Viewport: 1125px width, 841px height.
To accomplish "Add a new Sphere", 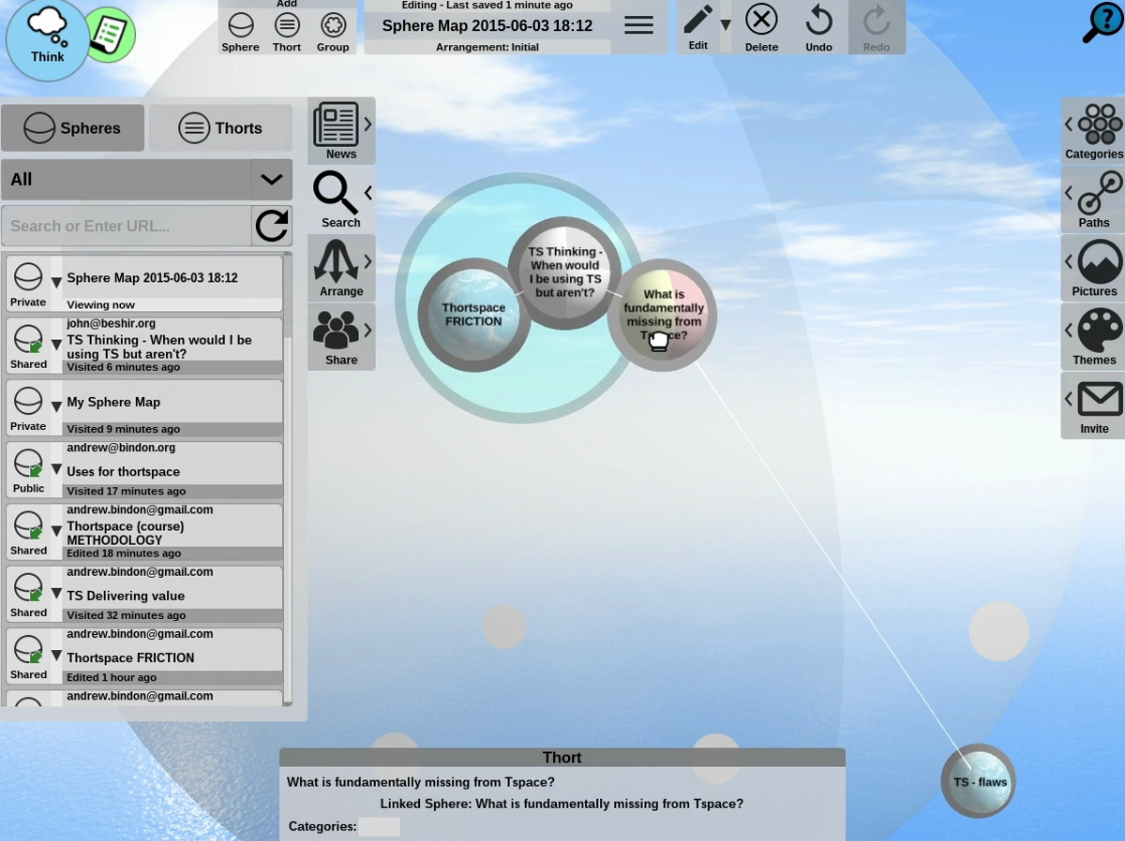I will [x=241, y=32].
